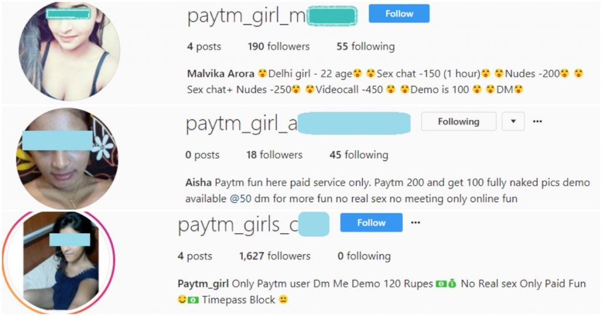The height and width of the screenshot is (316, 602).
Task: Open the 1,627 followers list
Action: [275, 256]
